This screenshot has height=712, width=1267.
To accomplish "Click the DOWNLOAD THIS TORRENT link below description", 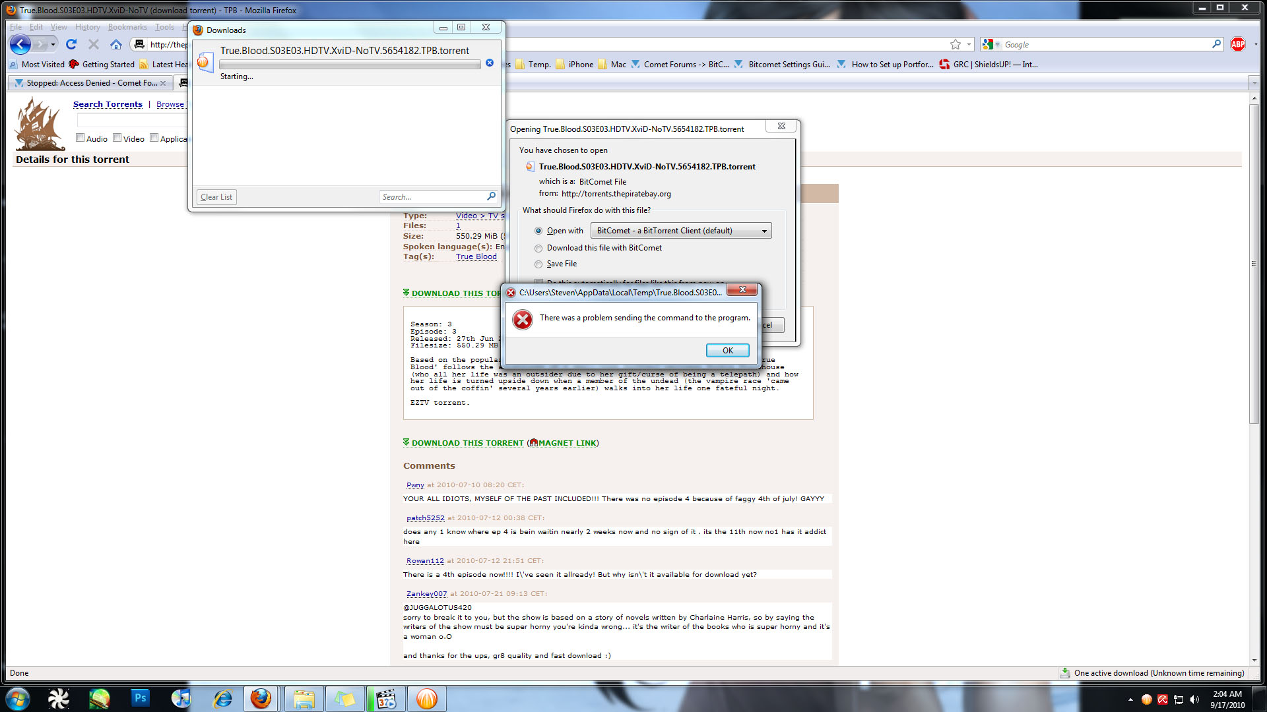I will [467, 443].
